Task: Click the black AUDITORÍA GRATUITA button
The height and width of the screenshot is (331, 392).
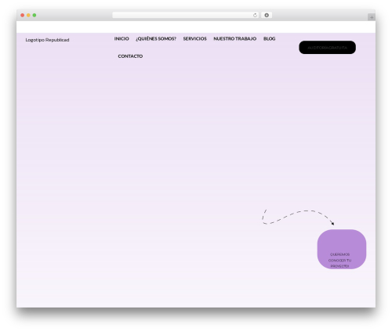Action: (x=327, y=48)
